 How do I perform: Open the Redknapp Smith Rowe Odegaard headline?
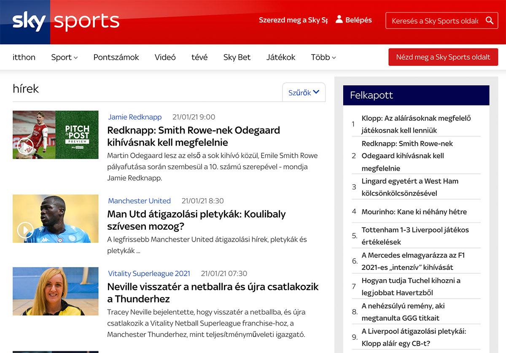click(194, 136)
